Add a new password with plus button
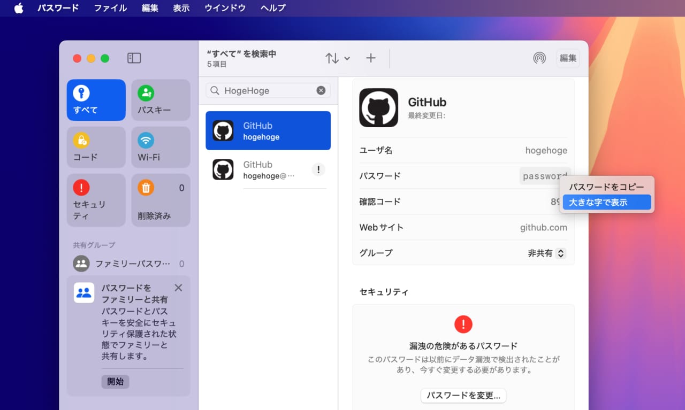685x410 pixels. pyautogui.click(x=371, y=58)
